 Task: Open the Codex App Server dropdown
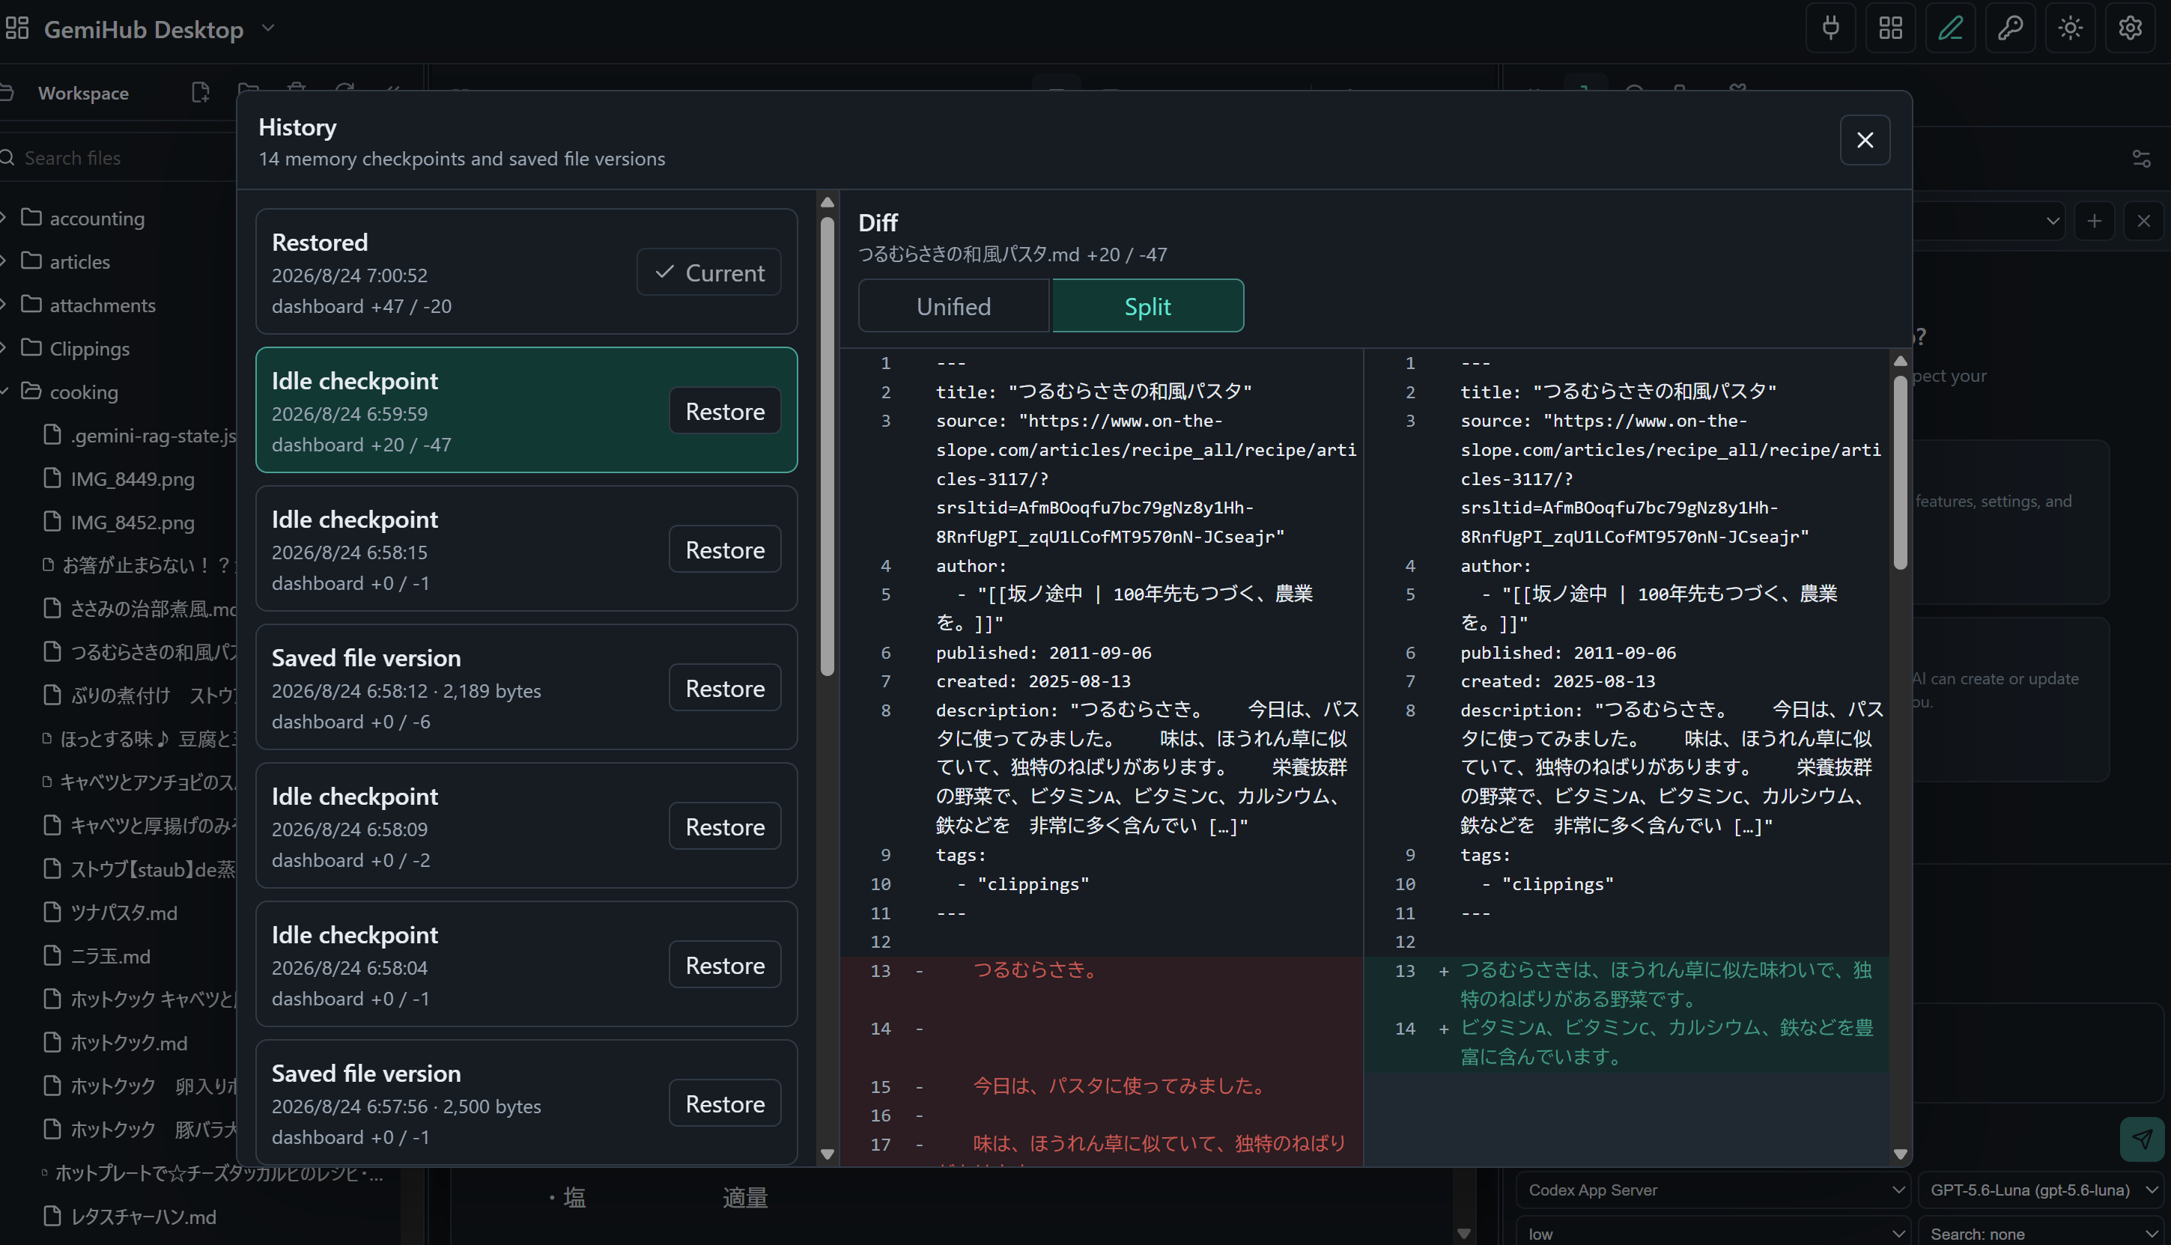click(1713, 1190)
